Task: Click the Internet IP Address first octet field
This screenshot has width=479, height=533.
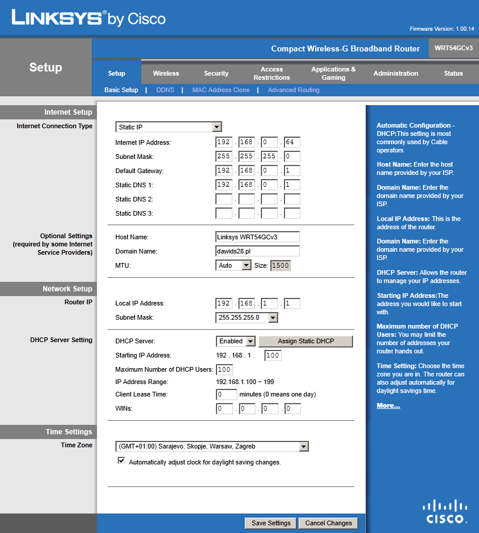Action: 224,142
